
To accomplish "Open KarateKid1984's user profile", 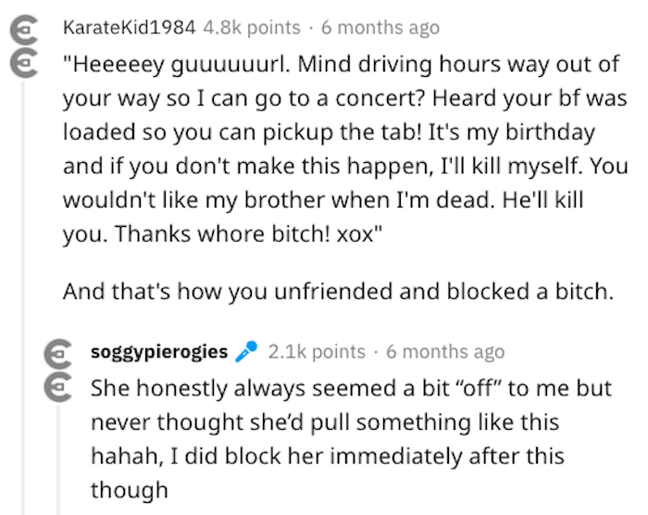I will 129,28.
